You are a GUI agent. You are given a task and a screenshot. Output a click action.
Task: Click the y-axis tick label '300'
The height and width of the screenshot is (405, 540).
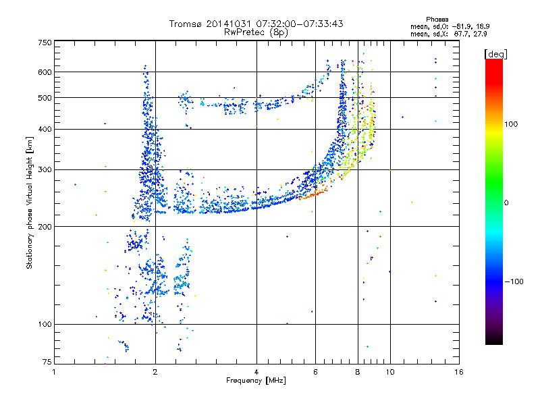point(45,170)
